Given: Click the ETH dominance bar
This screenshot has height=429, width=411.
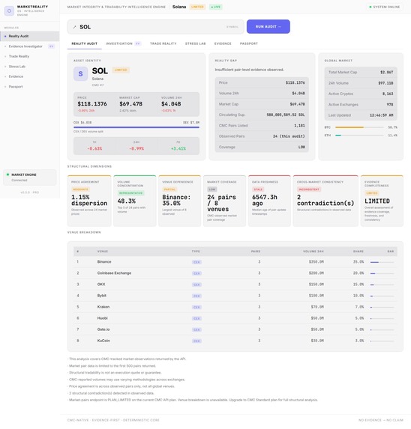Looking at the screenshot, I should point(359,136).
